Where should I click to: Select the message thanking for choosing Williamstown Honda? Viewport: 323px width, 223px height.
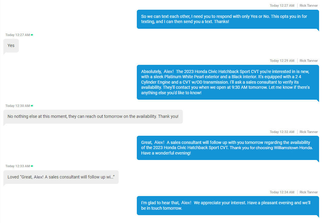pos(228,148)
